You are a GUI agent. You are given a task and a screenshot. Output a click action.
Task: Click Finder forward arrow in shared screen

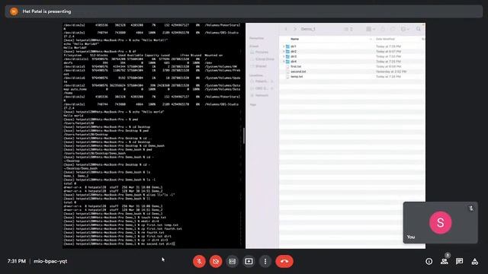pos(295,29)
